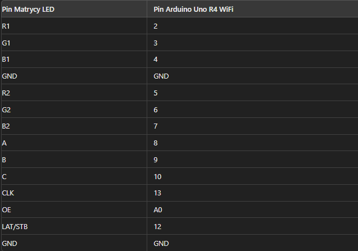Select the A0 Arduino pin cell
This screenshot has width=358, height=251.
tap(158, 210)
